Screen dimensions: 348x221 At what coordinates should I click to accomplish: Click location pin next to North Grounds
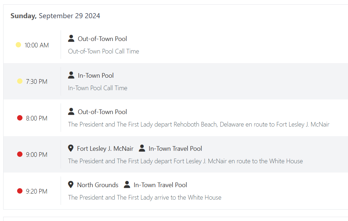pyautogui.click(x=71, y=185)
